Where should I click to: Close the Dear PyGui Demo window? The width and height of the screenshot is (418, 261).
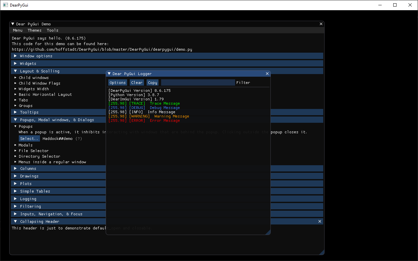[x=321, y=24]
